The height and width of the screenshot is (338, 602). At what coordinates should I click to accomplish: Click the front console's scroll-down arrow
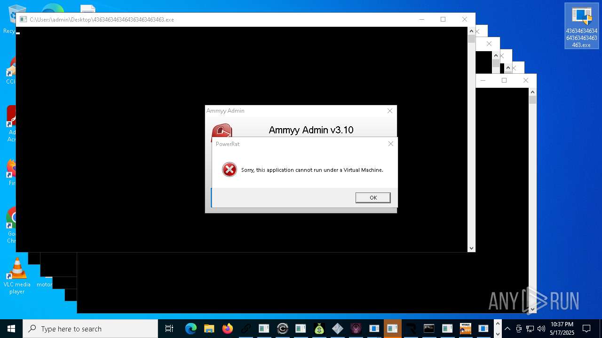tap(471, 248)
